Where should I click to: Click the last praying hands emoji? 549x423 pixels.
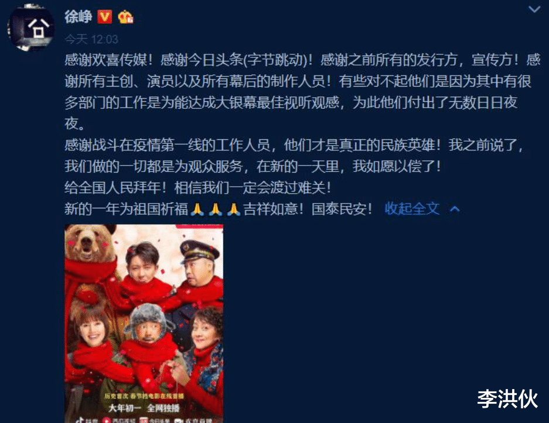pyautogui.click(x=234, y=209)
